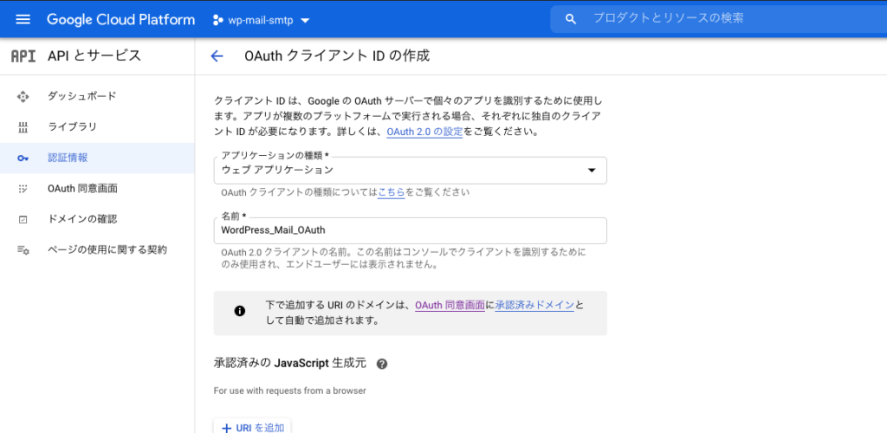Open the hamburger navigation menu

23,19
